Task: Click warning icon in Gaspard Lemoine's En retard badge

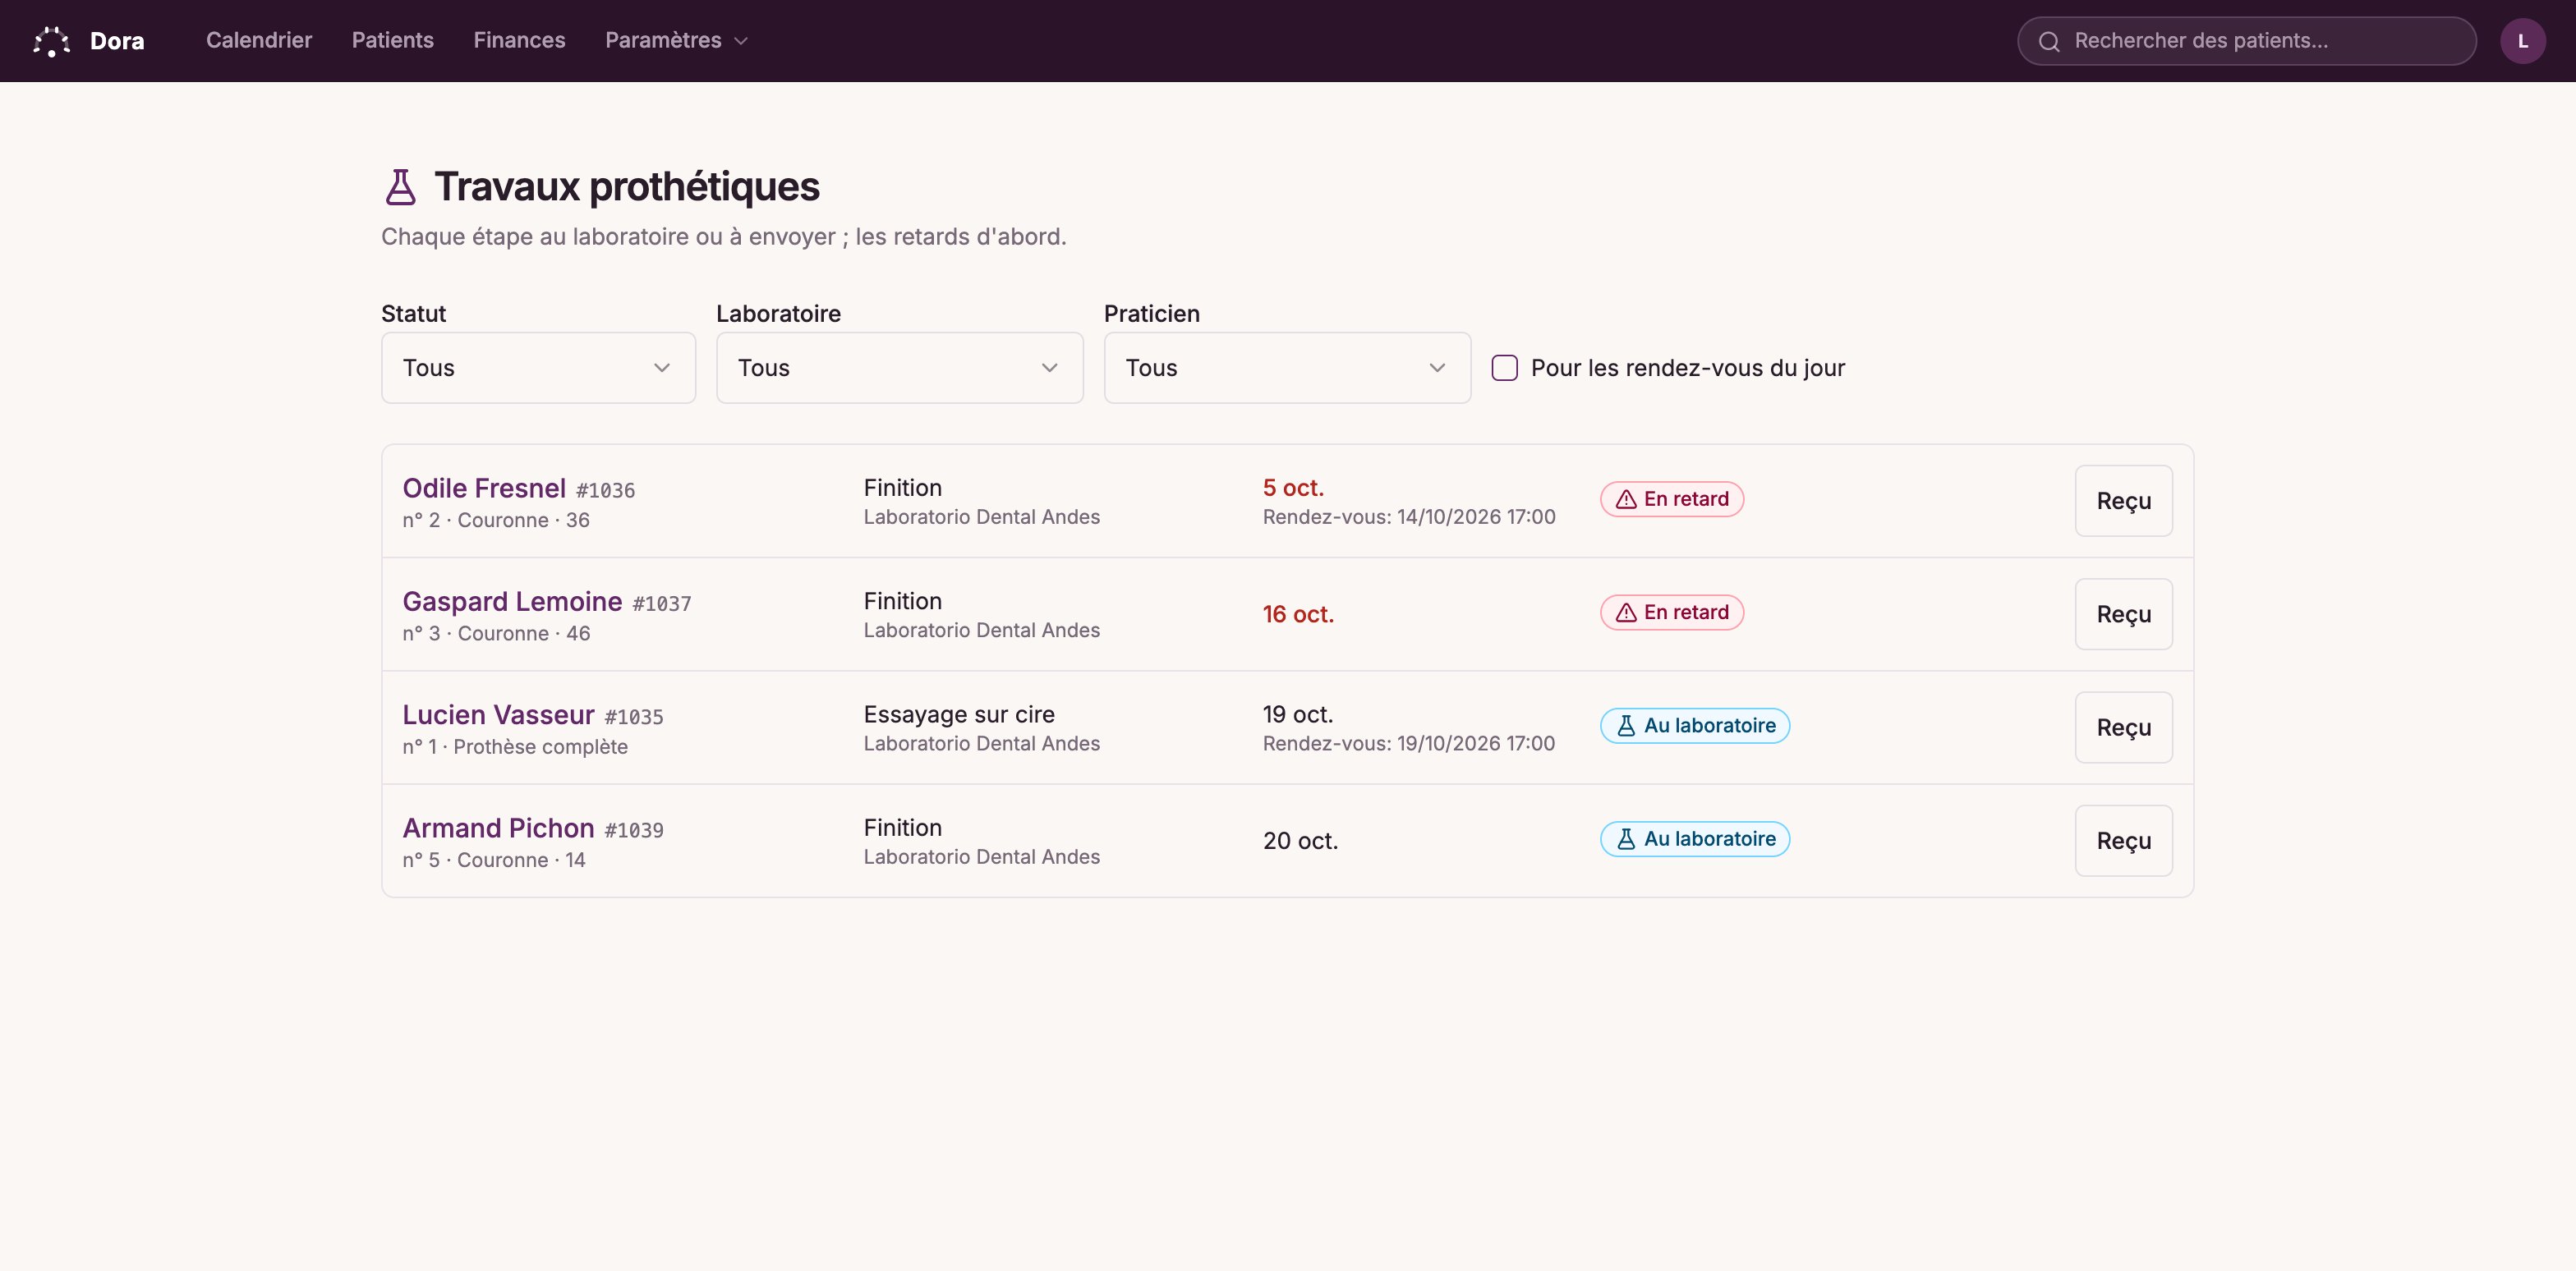Action: tap(1626, 613)
